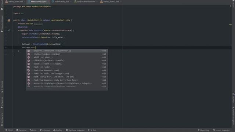
Task: Click the findViewById assignment line
Action: [42, 44]
